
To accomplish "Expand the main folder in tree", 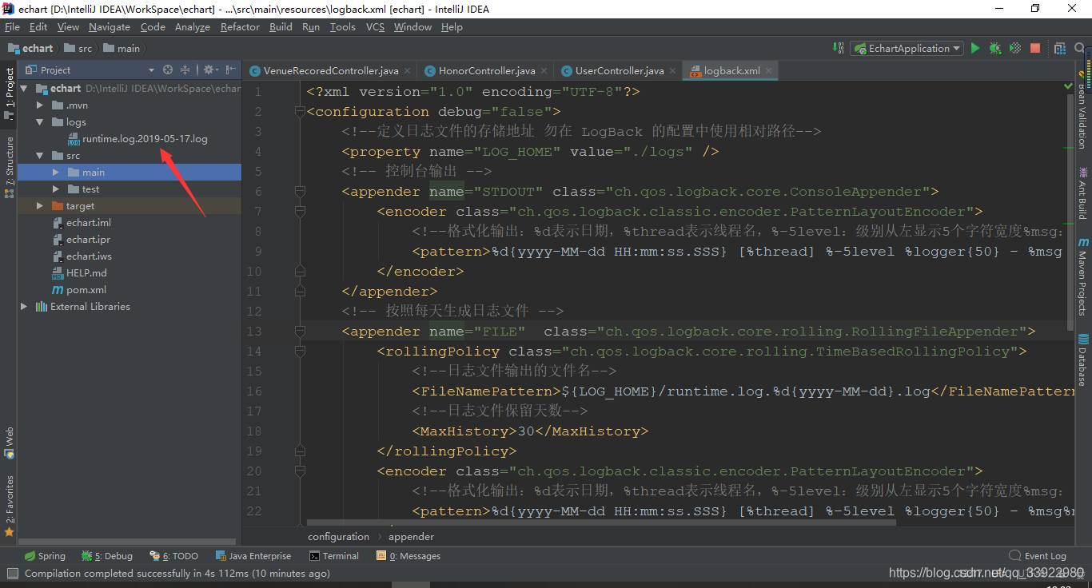I will pos(56,173).
